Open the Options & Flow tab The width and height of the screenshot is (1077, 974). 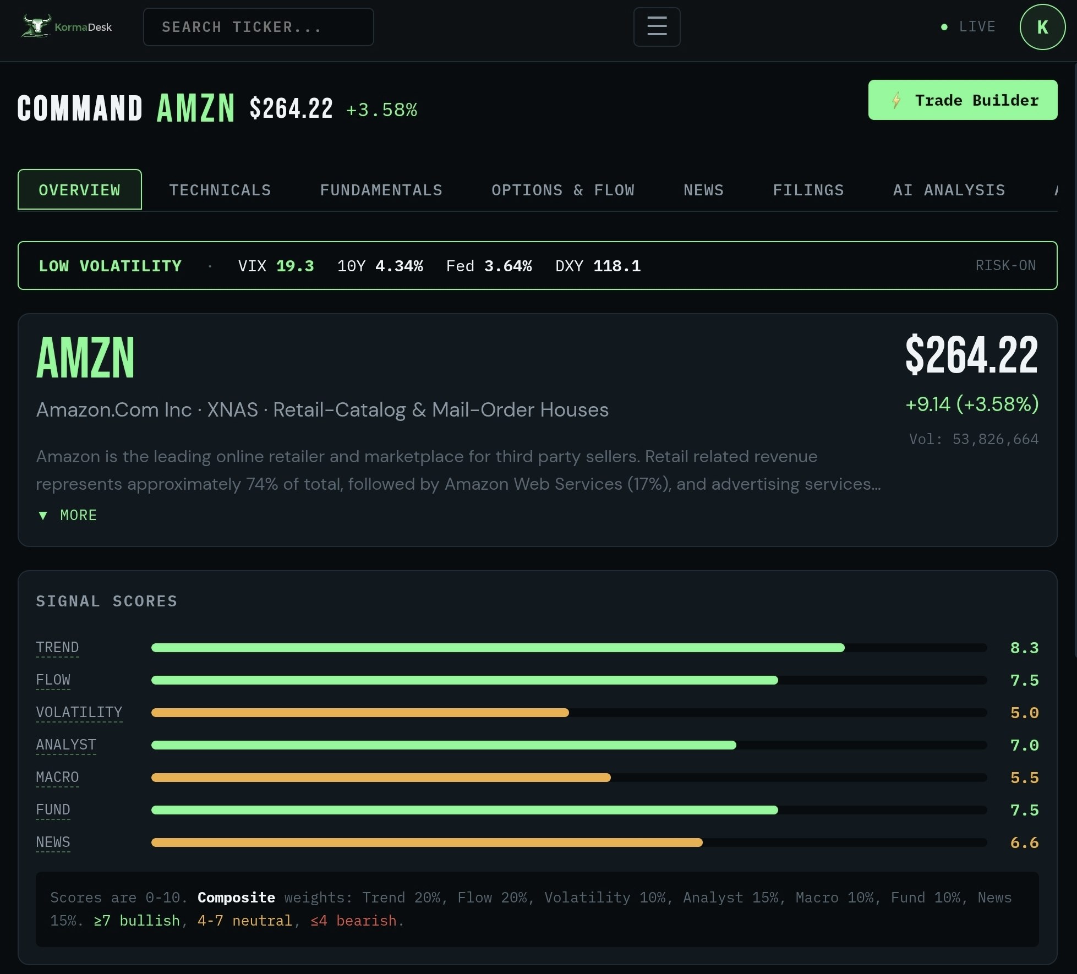point(563,190)
